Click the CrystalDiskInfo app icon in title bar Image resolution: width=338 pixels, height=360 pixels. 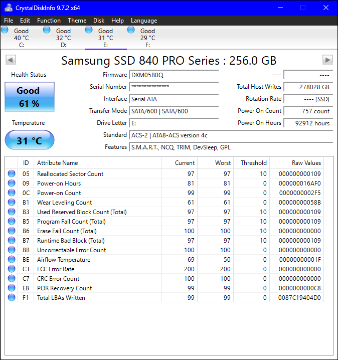pos(9,8)
